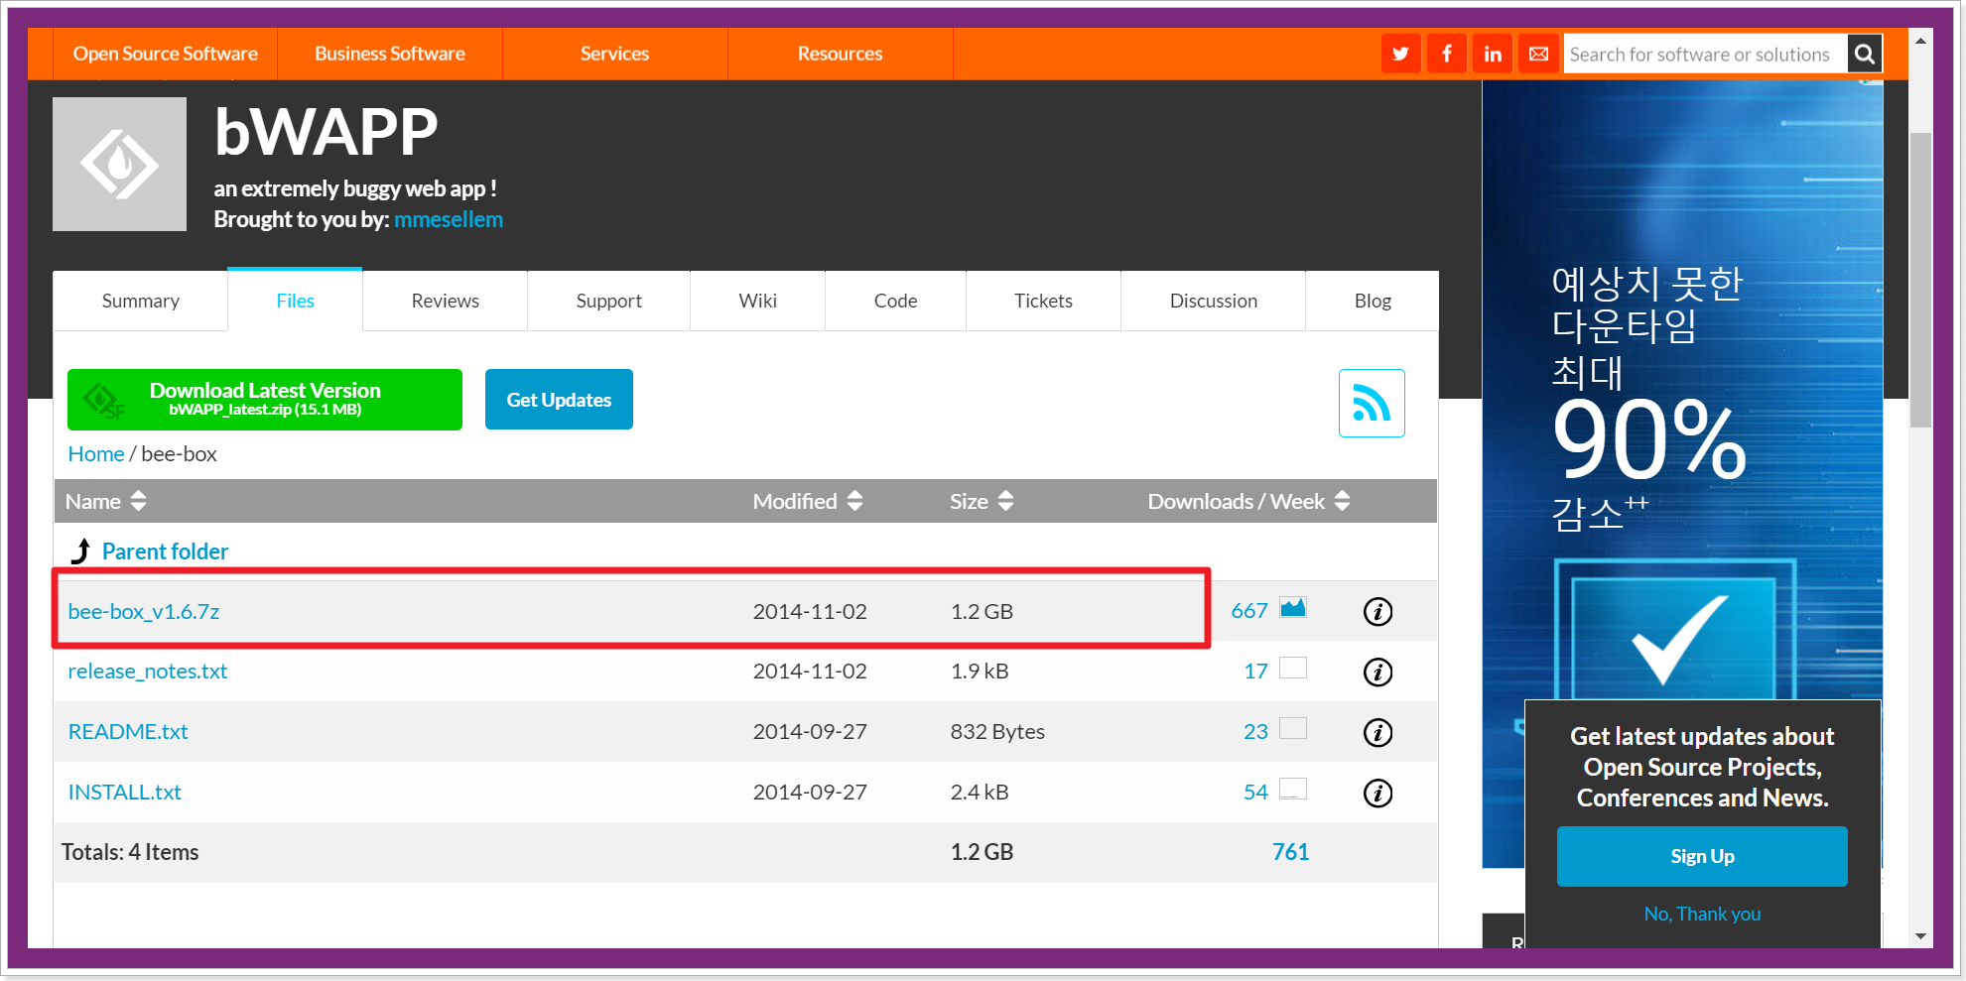Share project on LinkedIn icon
This screenshot has width=1966, height=981.
click(1493, 54)
